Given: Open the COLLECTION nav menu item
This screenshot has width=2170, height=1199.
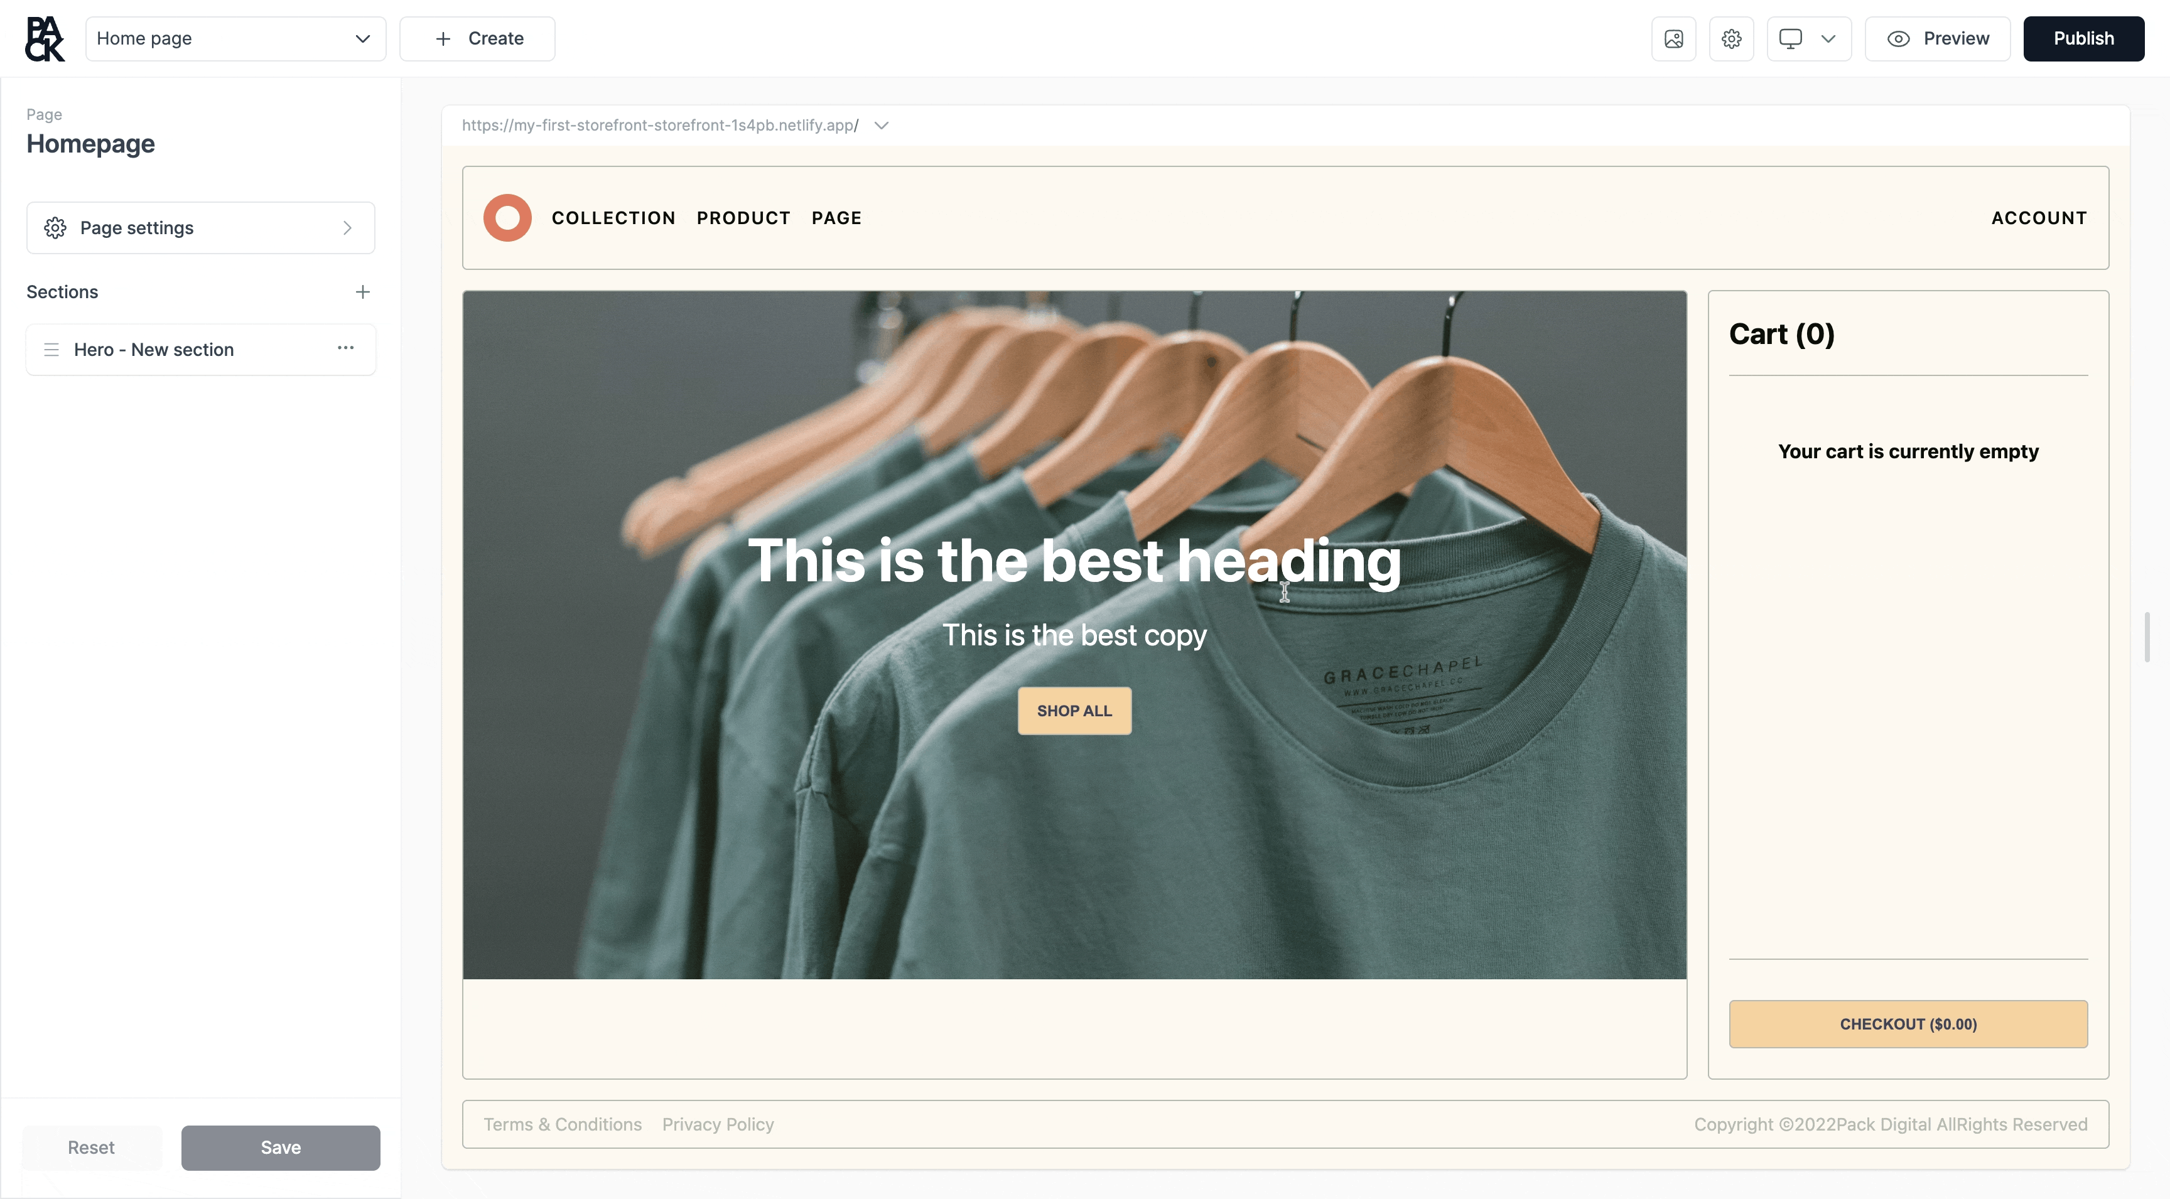Looking at the screenshot, I should pos(613,218).
